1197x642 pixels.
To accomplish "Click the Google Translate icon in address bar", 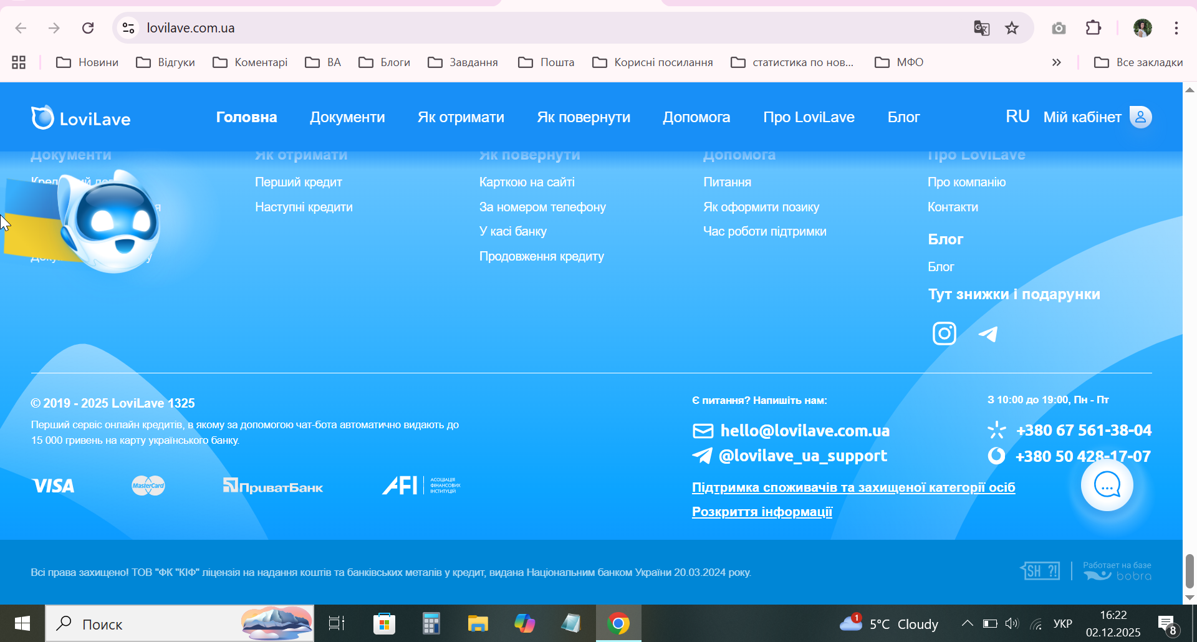I will 981,28.
